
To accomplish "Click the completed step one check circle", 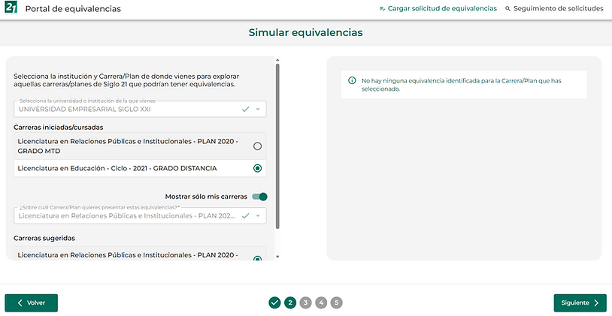I will [x=274, y=302].
